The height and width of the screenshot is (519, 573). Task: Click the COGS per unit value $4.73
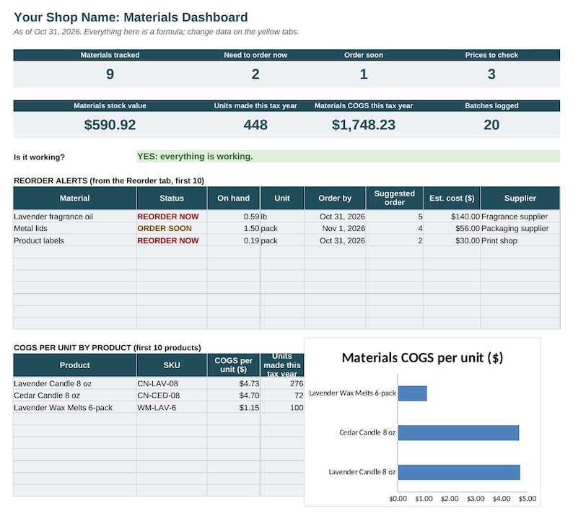[x=234, y=384]
